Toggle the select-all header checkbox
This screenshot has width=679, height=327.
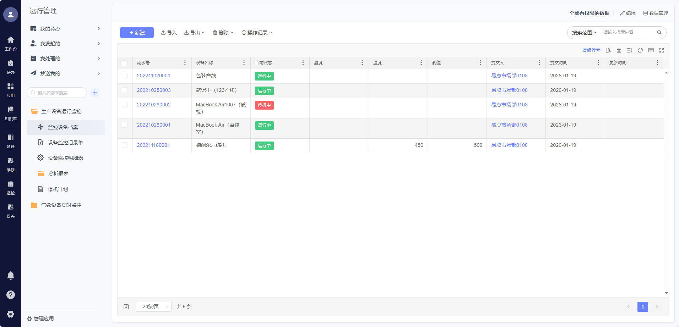pos(125,63)
